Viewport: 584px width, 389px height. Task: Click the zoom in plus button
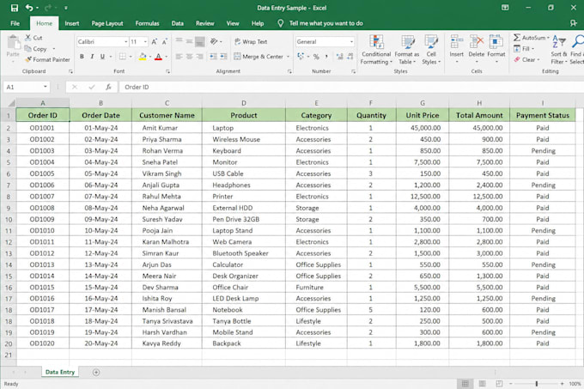click(x=562, y=383)
